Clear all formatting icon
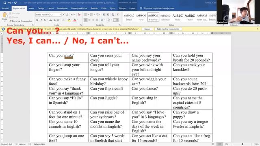This screenshot has width=260, height=146. coord(79,15)
